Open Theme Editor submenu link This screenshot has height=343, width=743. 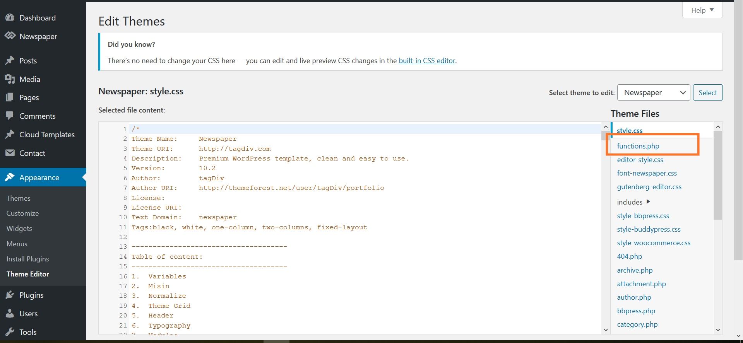pos(27,274)
